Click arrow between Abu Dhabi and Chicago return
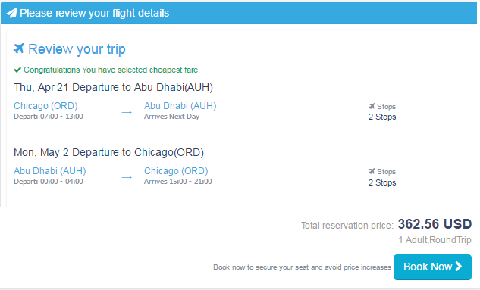Screen dimensions: 480x290 (127, 177)
